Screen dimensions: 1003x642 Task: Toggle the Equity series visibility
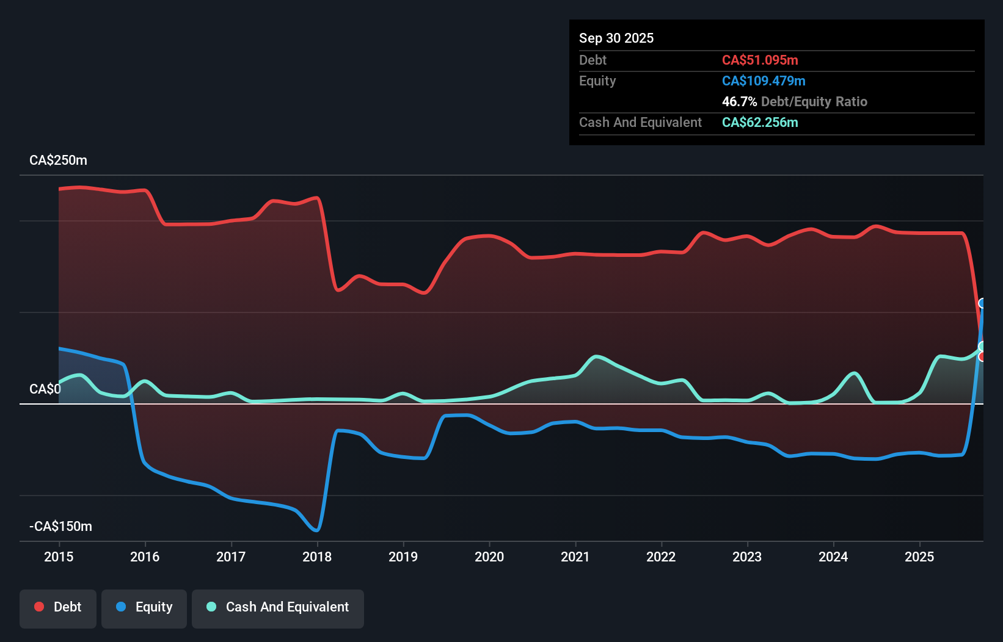144,607
